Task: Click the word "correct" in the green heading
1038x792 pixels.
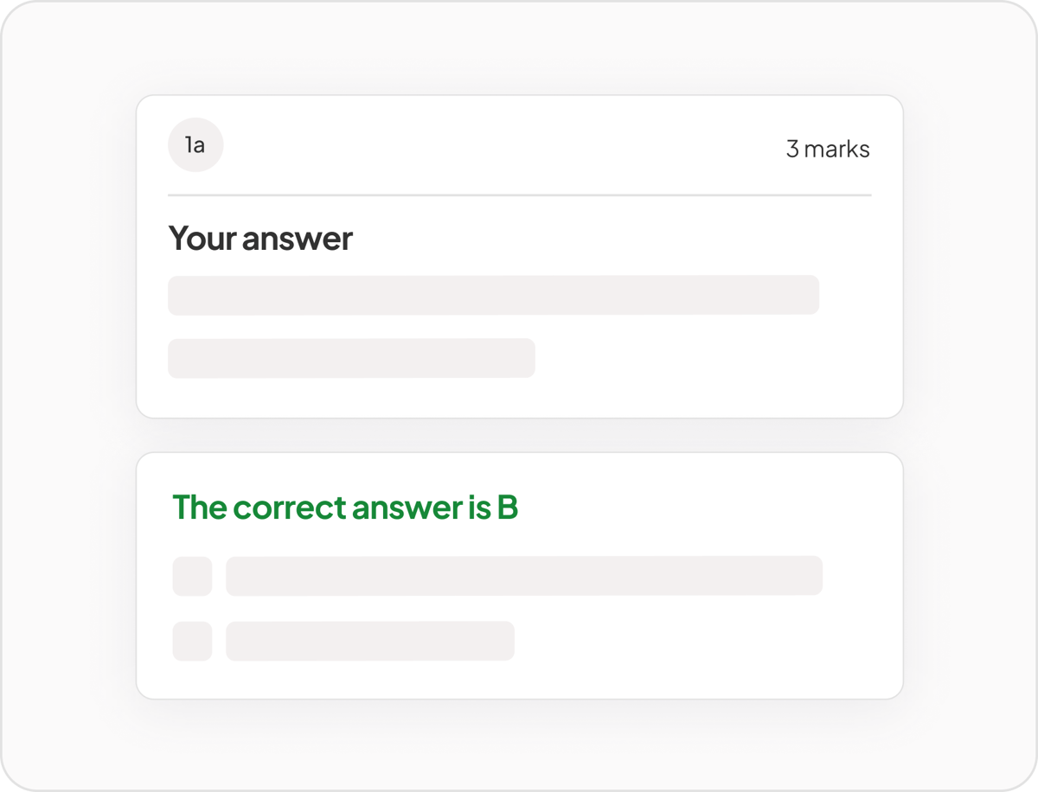Action: pyautogui.click(x=289, y=508)
